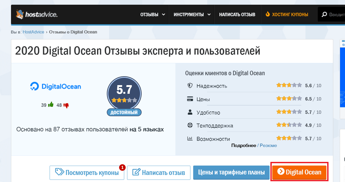Image resolution: width=345 pixels, height=182 pixels.
Task: Click the '4.9 / 10' score
Action: click(x=313, y=125)
